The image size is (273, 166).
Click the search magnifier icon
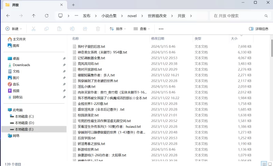click(x=266, y=16)
